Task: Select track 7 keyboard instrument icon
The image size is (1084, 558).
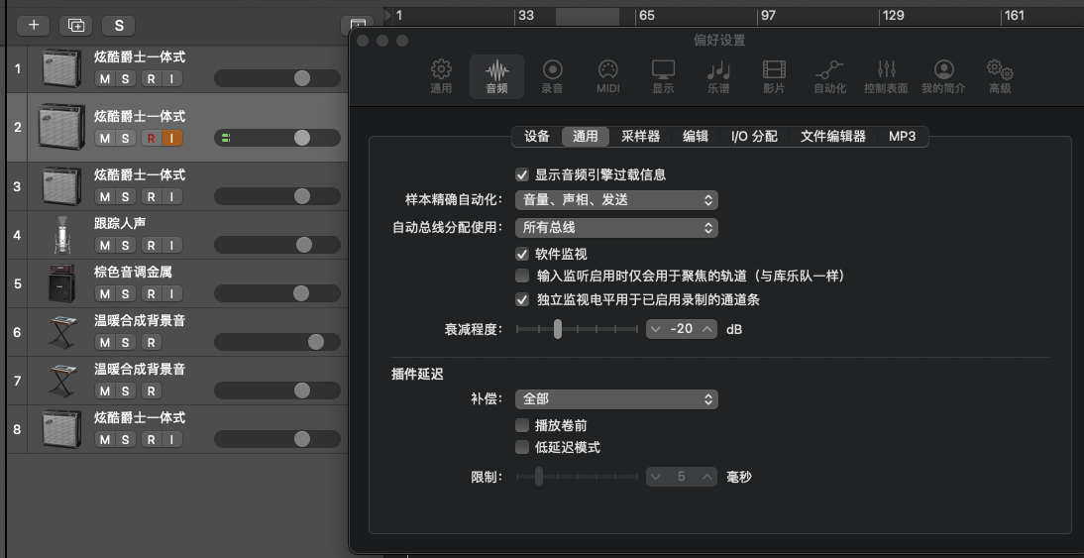Action: (61, 381)
